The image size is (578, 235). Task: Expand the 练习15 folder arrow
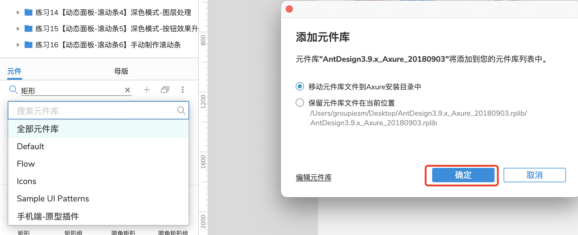(18, 29)
